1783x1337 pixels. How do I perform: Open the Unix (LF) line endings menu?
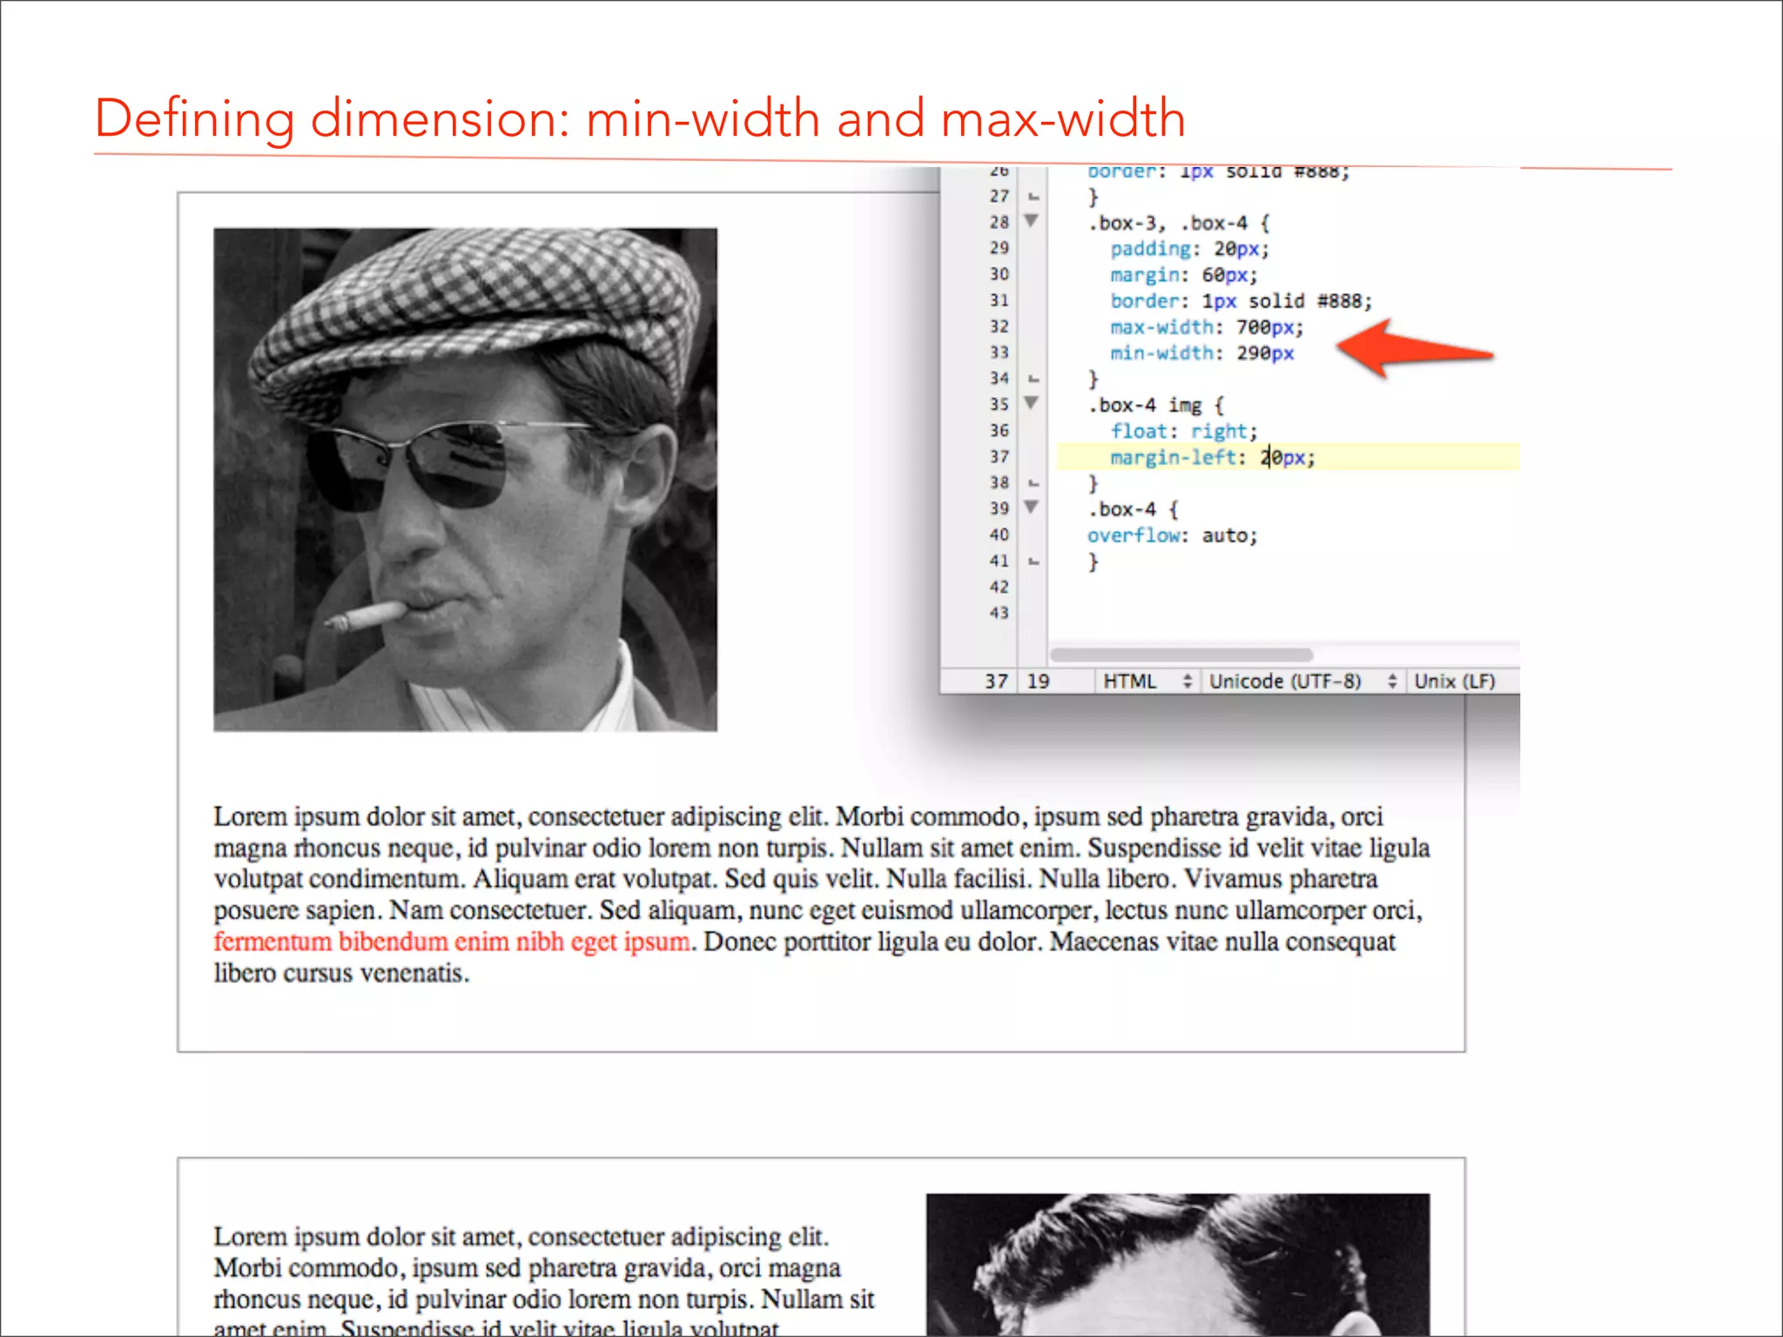[x=1454, y=682]
